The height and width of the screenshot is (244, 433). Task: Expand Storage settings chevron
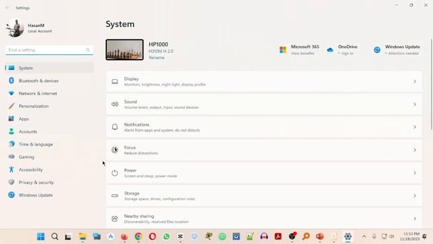pos(415,196)
